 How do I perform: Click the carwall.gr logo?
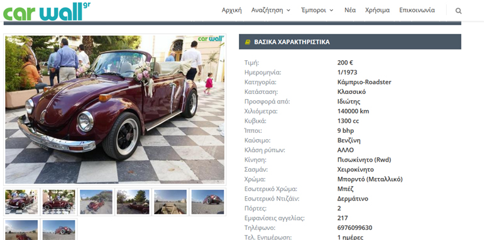47,12
